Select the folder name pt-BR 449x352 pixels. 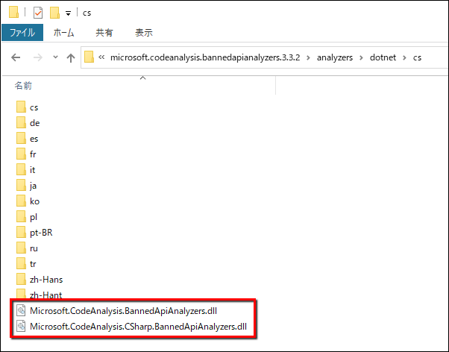(41, 233)
